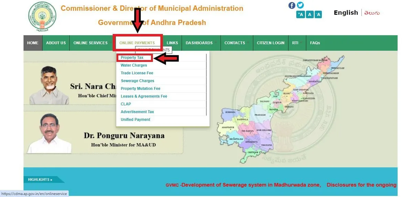The height and width of the screenshot is (197, 413).
Task: Go to the Citizen Login page
Action: click(271, 43)
